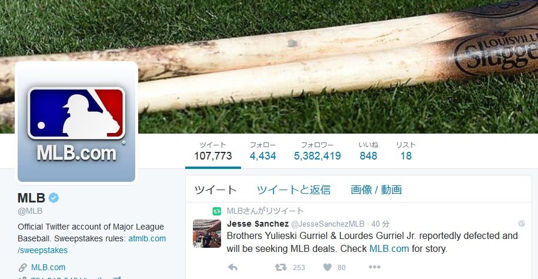
Task: Click the green retweet indicator icon
Action: 216,211
